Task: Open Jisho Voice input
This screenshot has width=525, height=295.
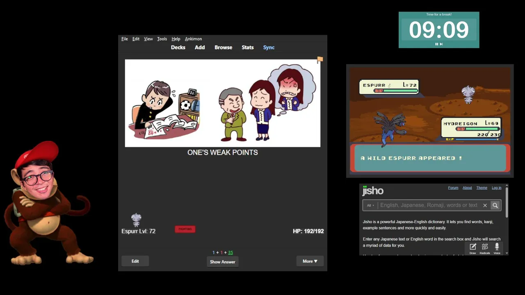Action: coord(497,248)
